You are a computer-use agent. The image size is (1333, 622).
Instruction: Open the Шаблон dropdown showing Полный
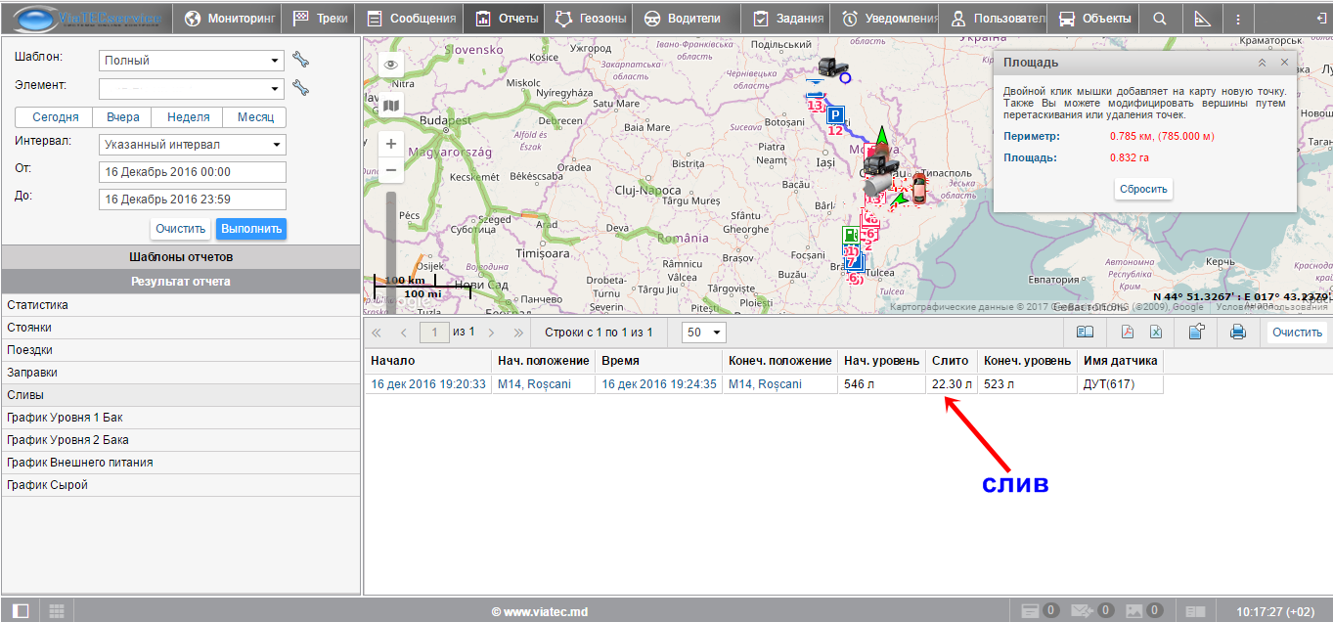pyautogui.click(x=192, y=61)
